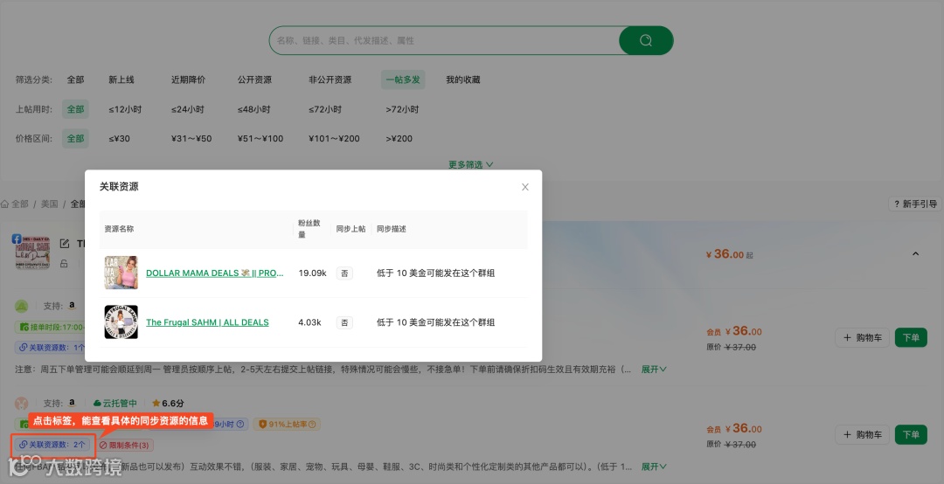Select 全部 in the 价格区间 row

[x=75, y=138]
